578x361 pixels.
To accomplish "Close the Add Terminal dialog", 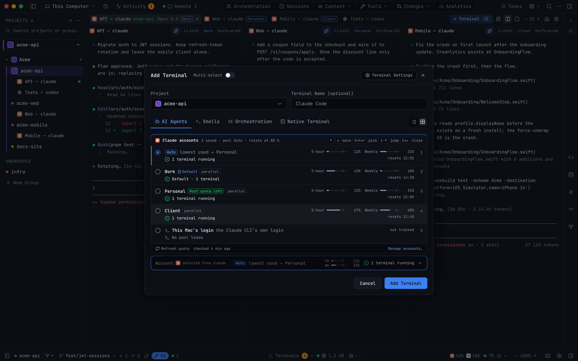I will [423, 75].
